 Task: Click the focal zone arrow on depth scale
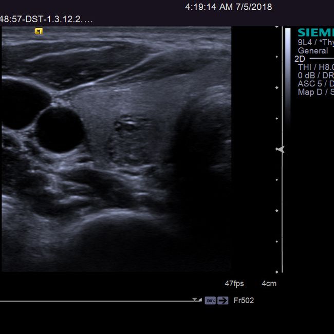(280, 150)
